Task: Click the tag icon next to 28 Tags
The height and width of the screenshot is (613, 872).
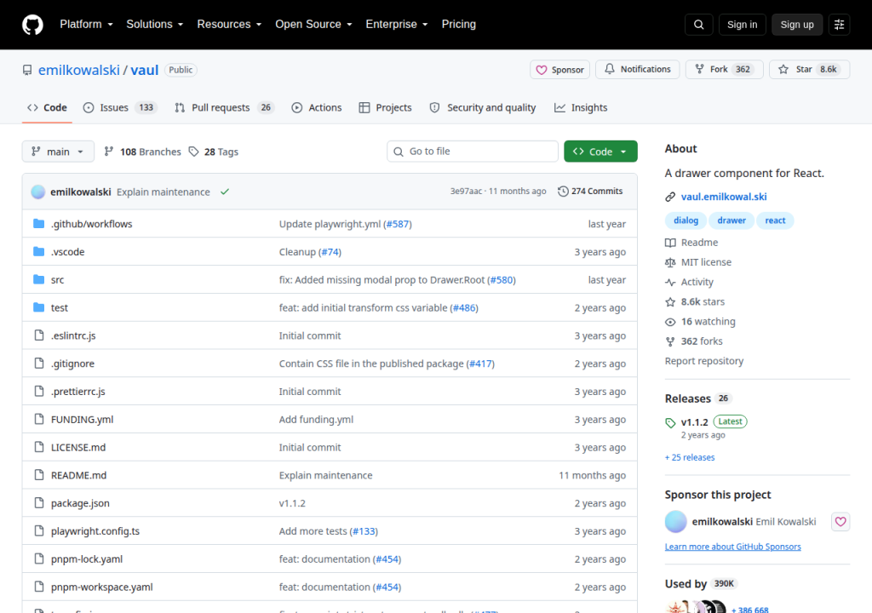Action: pyautogui.click(x=193, y=152)
